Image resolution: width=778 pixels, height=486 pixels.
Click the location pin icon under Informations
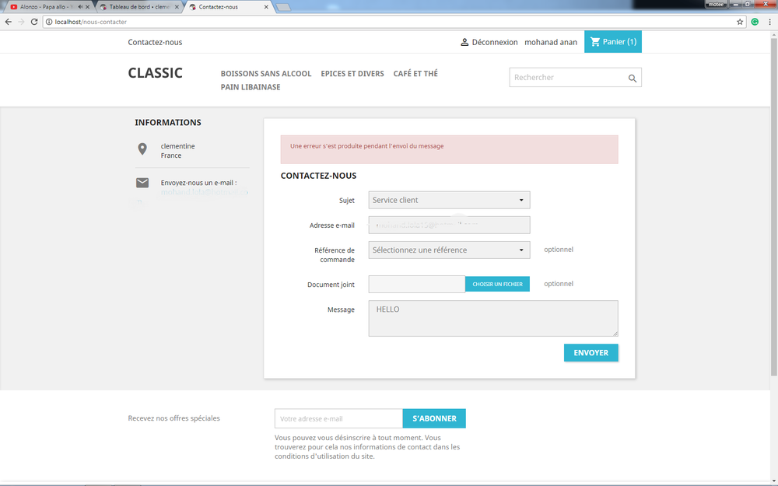[x=142, y=149]
